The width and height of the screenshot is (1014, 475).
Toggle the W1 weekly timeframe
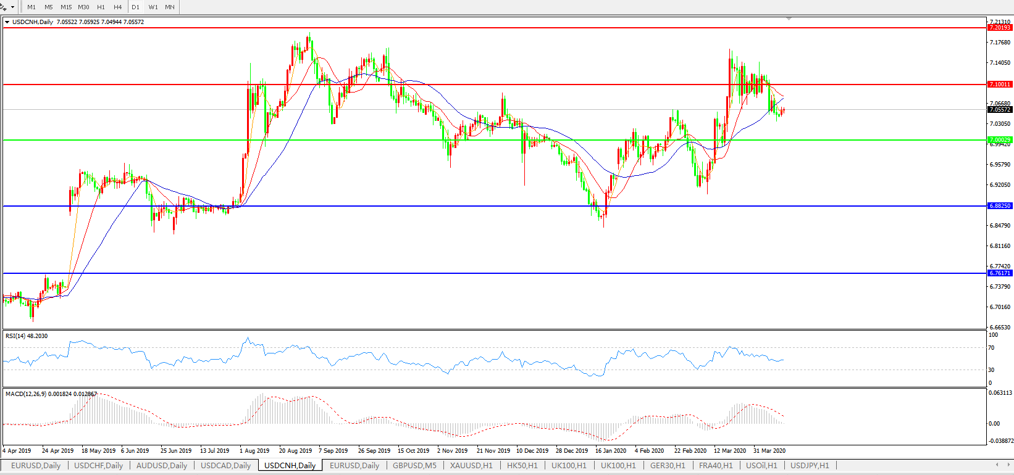point(153,7)
